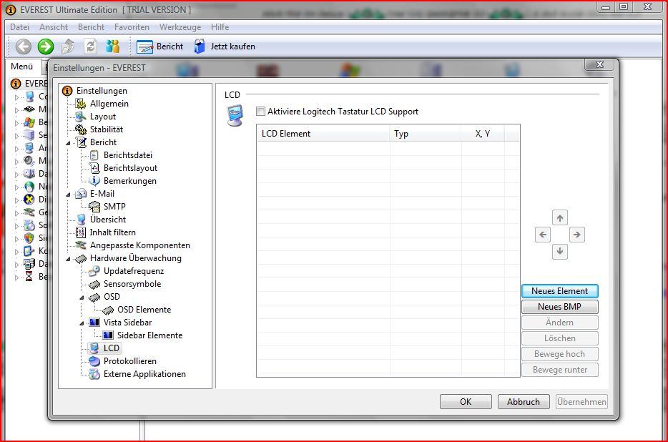Click the Sidebar Elemente icon
The width and height of the screenshot is (668, 442).
(108, 335)
